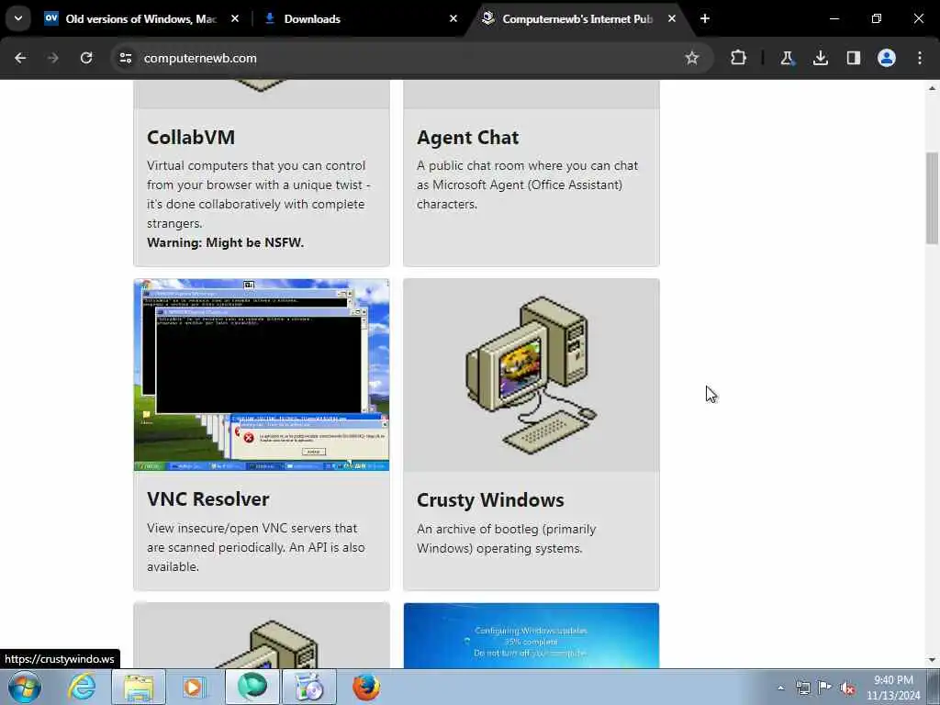The width and height of the screenshot is (940, 705).
Task: Open Windows Explorer folder taskbar icon
Action: [139, 687]
